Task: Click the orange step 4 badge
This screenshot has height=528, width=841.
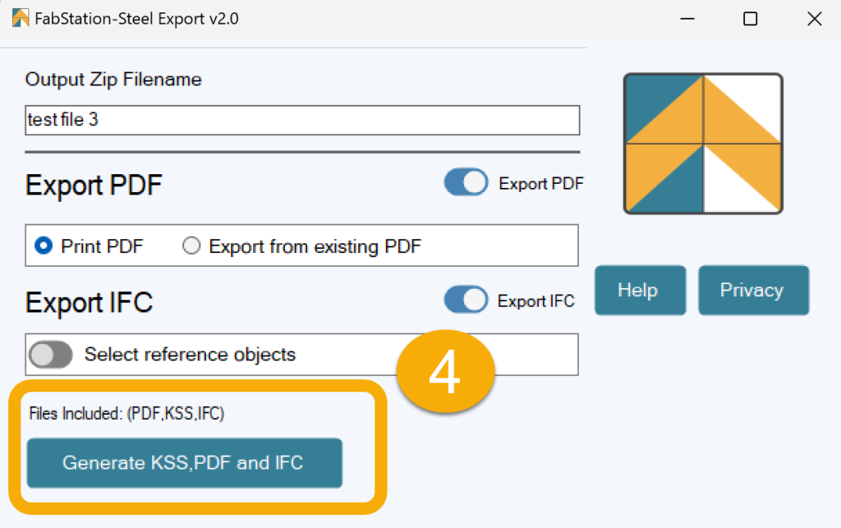Action: 445,370
